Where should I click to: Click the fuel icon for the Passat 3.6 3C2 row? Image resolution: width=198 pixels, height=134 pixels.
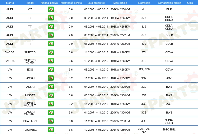point(51,87)
